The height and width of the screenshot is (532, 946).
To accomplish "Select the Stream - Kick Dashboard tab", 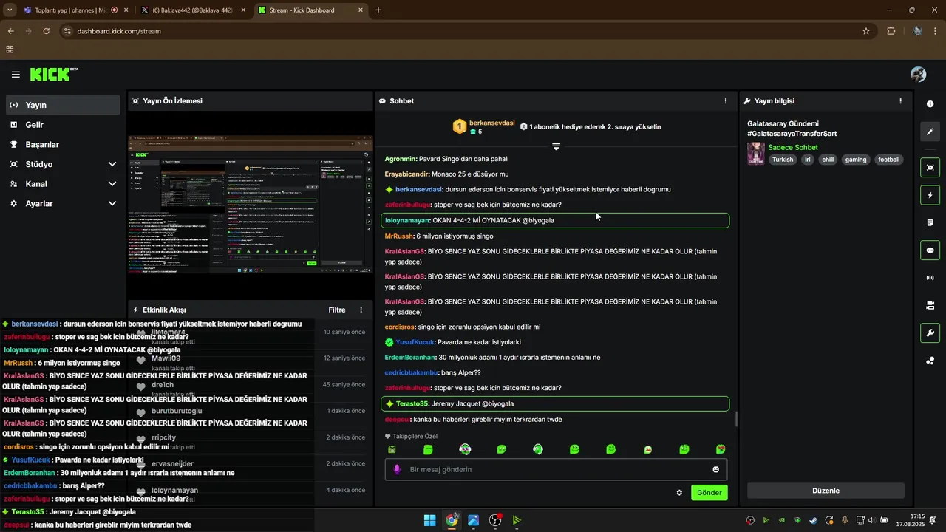I will [310, 10].
